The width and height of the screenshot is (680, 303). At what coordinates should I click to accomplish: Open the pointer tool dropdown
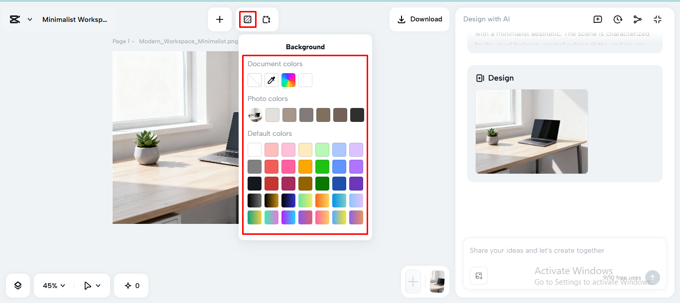click(92, 286)
